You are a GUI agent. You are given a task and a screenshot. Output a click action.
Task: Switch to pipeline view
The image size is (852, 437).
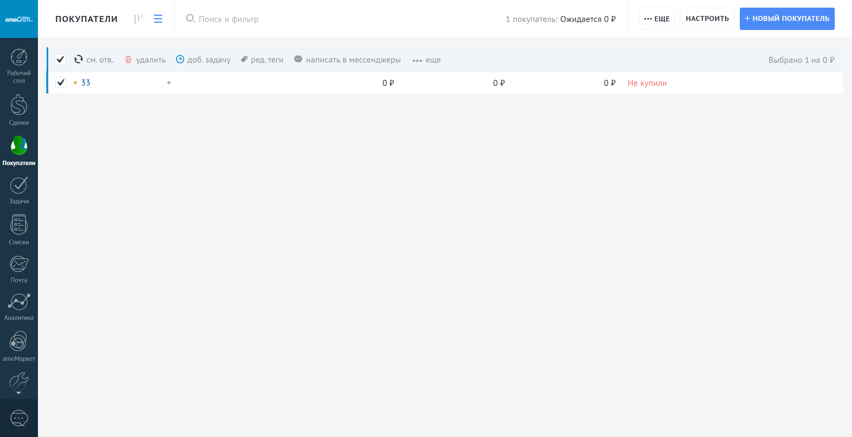[138, 19]
